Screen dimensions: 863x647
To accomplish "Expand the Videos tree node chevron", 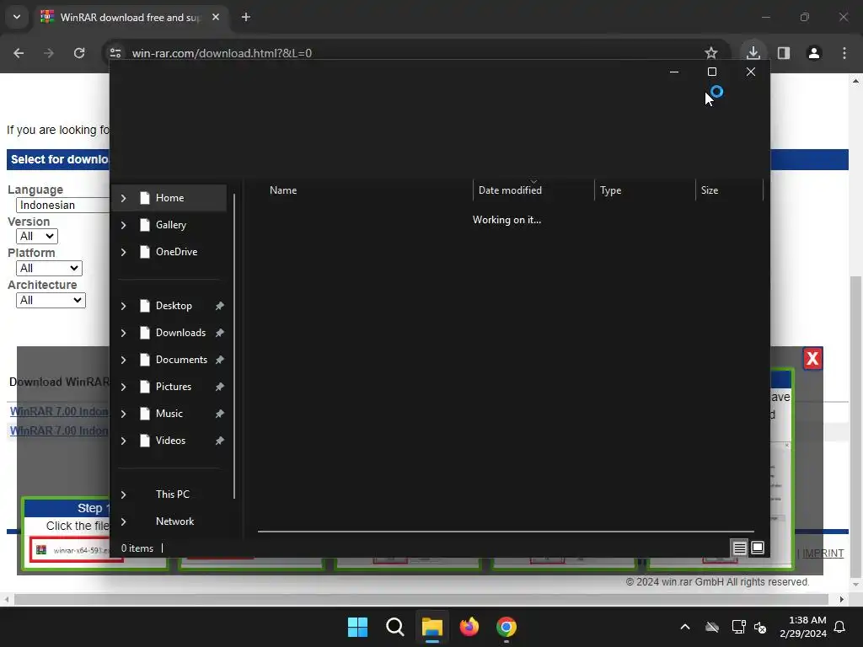I will (123, 441).
